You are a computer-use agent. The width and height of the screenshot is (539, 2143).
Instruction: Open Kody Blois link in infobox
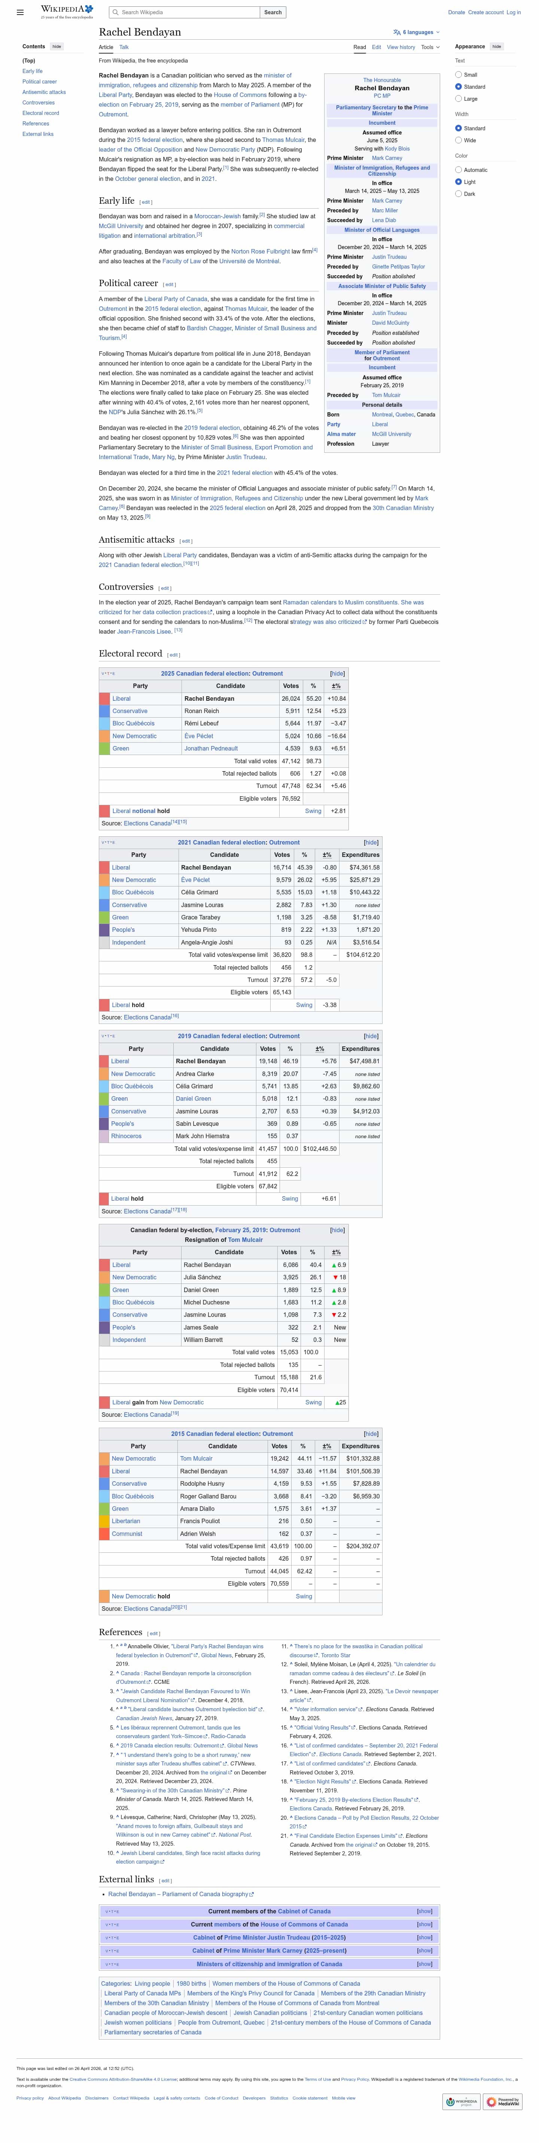pos(397,149)
